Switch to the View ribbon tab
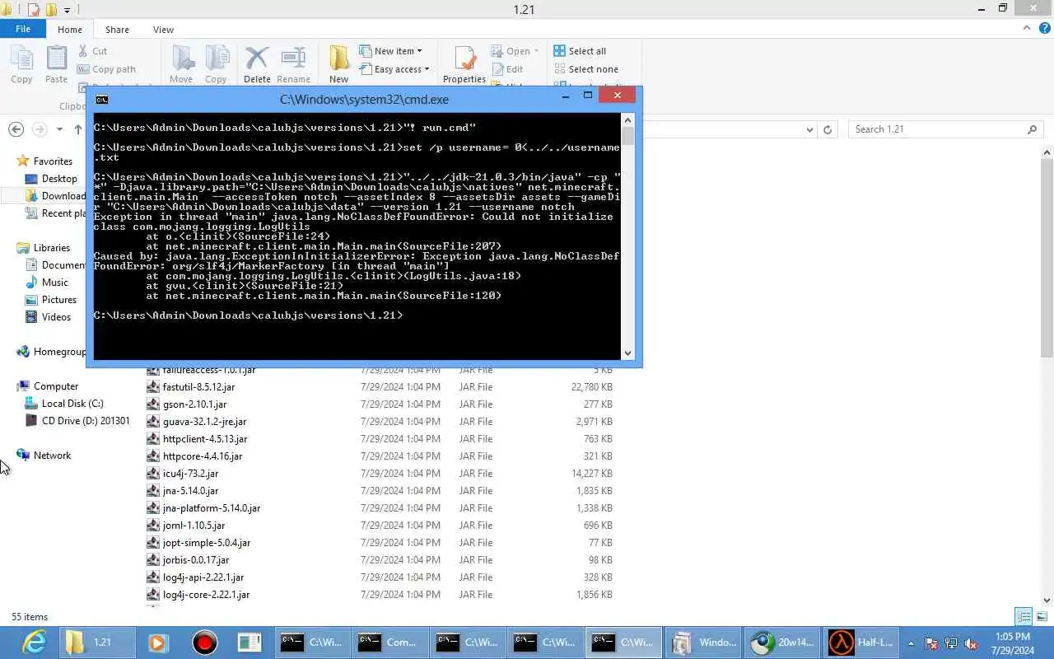 coord(163,30)
